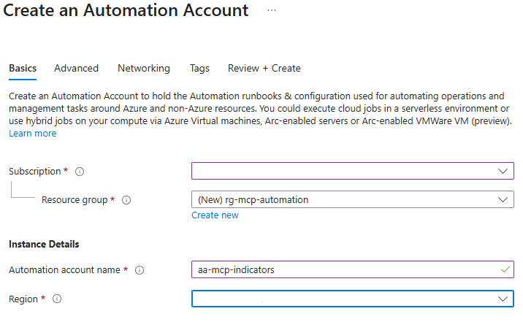Click the Create an Automation Account title
The width and height of the screenshot is (523, 322).
[126, 10]
